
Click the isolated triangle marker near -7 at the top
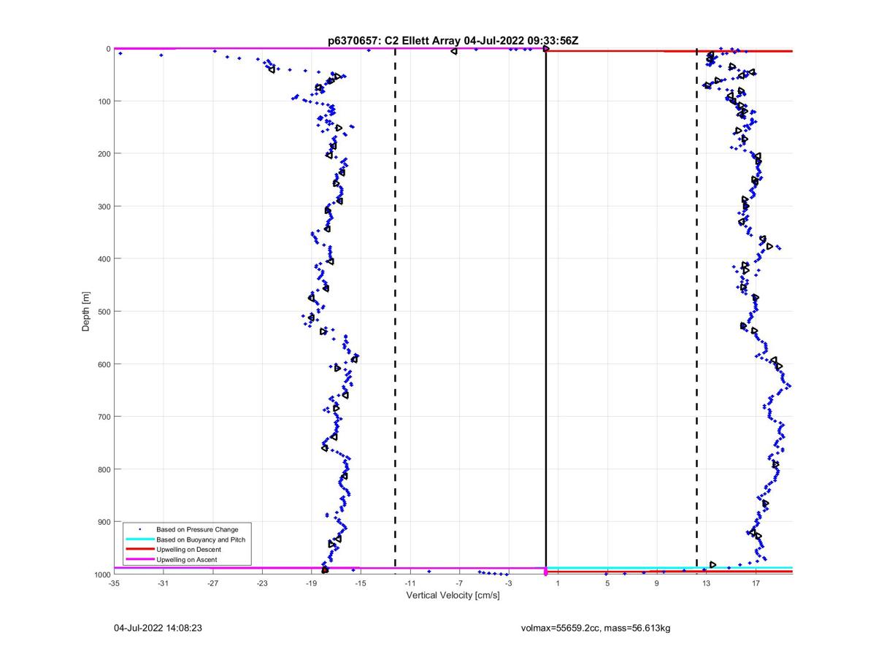[x=454, y=51]
